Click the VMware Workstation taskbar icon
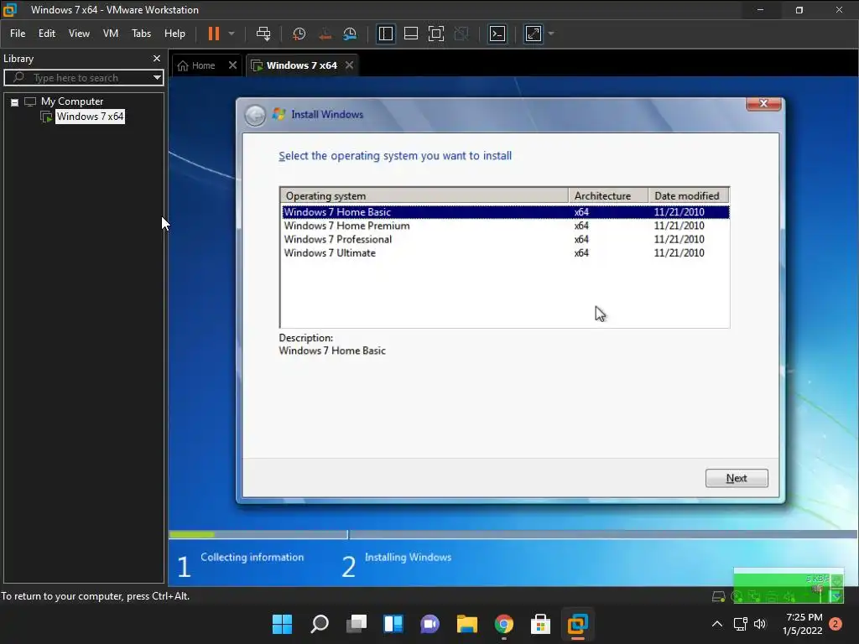 tap(577, 624)
